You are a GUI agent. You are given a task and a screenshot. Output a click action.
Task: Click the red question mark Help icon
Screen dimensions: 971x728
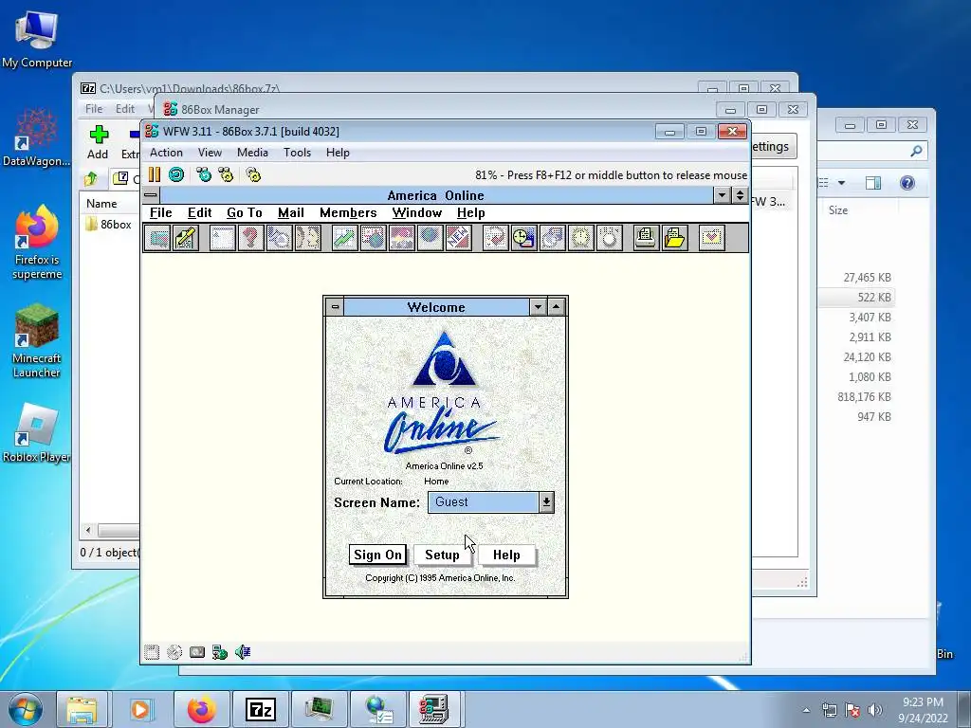pos(250,238)
